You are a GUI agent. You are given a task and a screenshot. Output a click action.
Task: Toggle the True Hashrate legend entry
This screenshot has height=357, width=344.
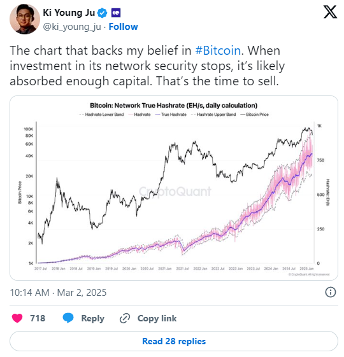171,115
